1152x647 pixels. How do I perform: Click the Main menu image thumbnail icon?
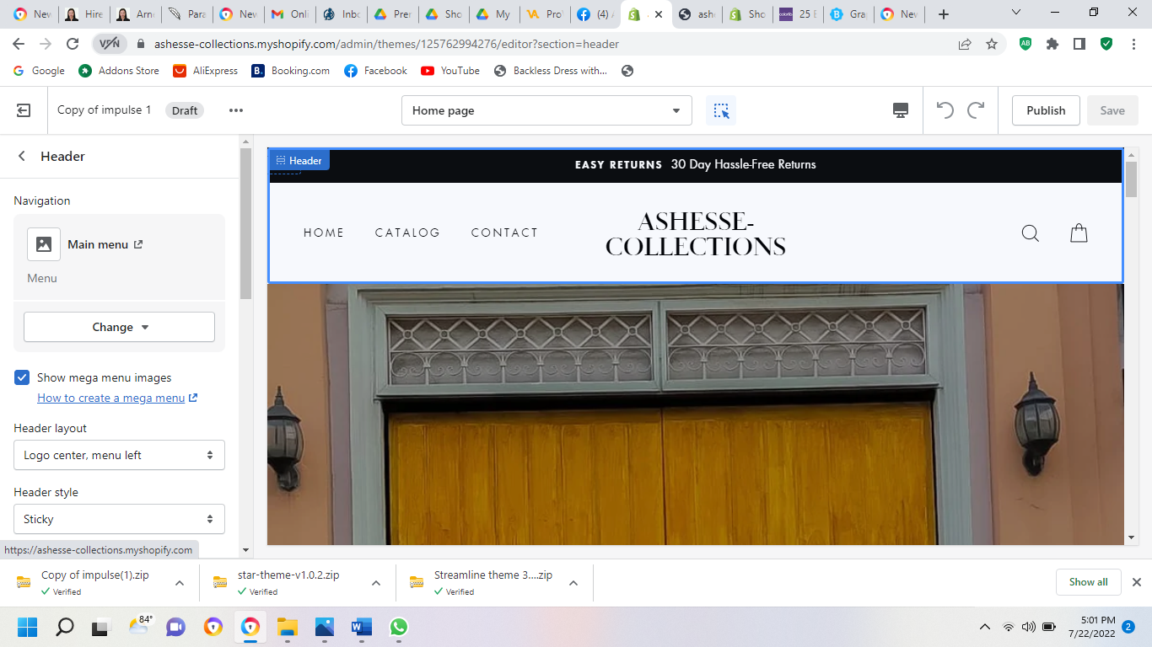point(44,244)
